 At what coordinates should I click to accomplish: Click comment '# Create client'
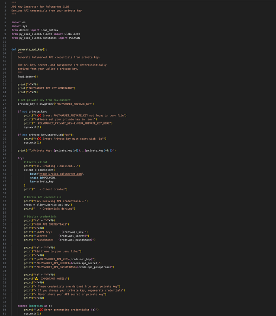point(35,162)
